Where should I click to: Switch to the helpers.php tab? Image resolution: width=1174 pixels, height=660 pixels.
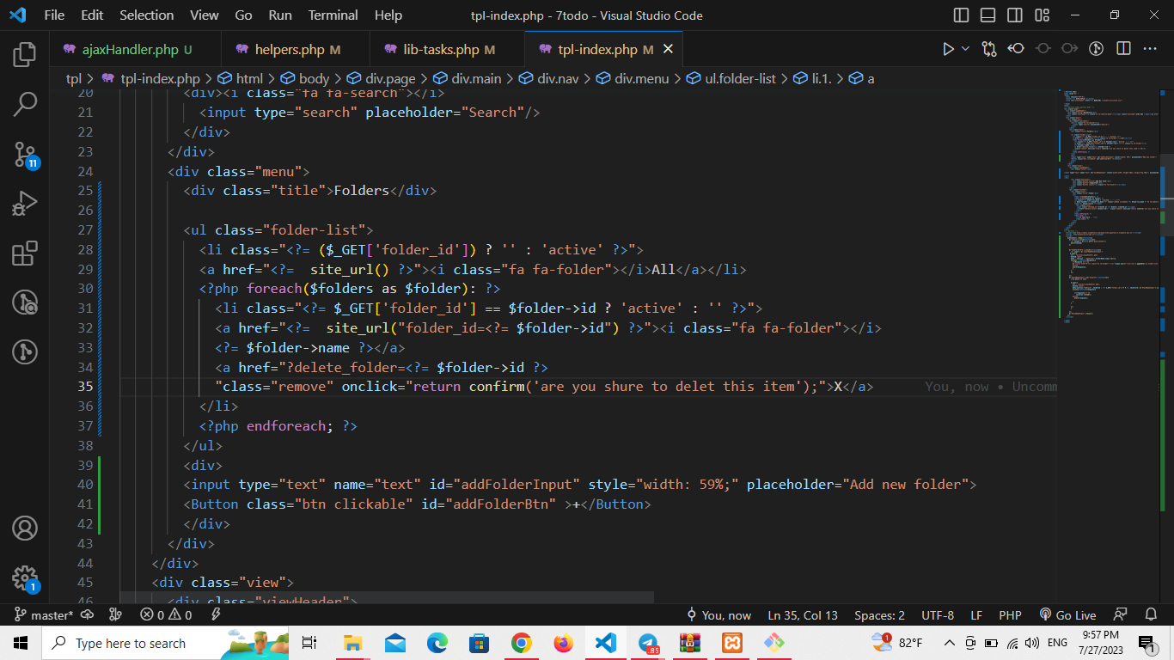pos(295,49)
